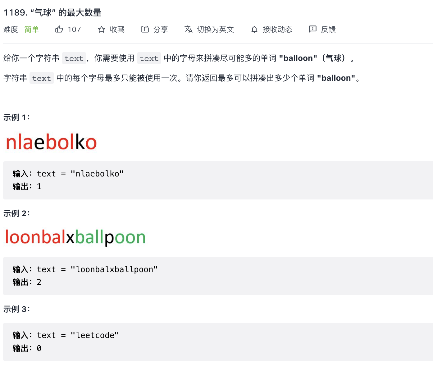The height and width of the screenshot is (366, 433).
Task: Subscribe to updates via 接收动态 text
Action: pyautogui.click(x=277, y=30)
